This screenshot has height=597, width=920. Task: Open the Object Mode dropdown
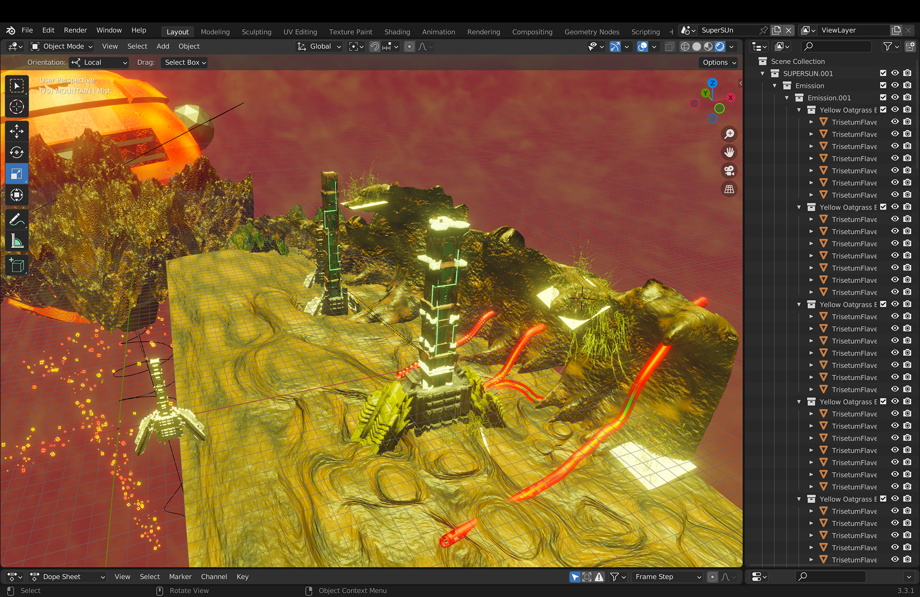coord(62,46)
